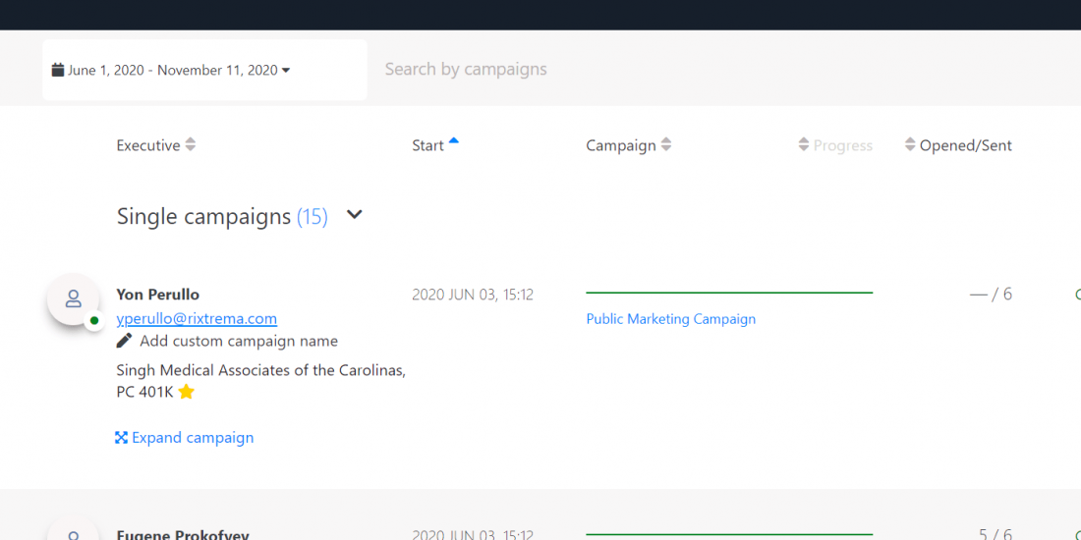Click the gold star next to PC 401K

coord(186,392)
